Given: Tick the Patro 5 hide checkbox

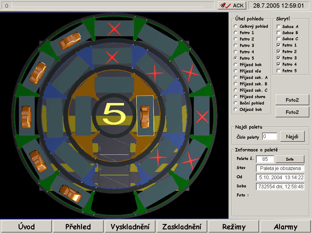Looking at the screenshot, I should [x=278, y=71].
